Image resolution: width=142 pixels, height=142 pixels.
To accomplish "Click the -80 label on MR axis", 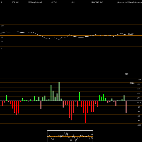I will click(139, 121).
